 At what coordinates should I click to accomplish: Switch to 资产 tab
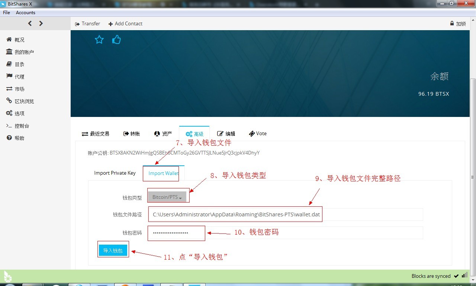[163, 134]
